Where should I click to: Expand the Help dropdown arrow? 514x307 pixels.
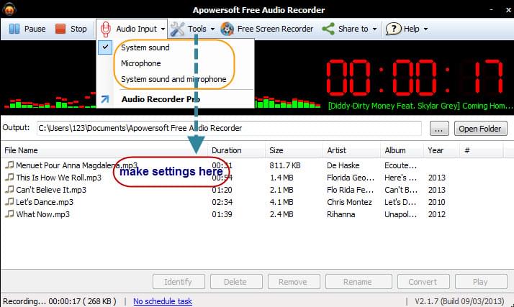click(x=425, y=29)
